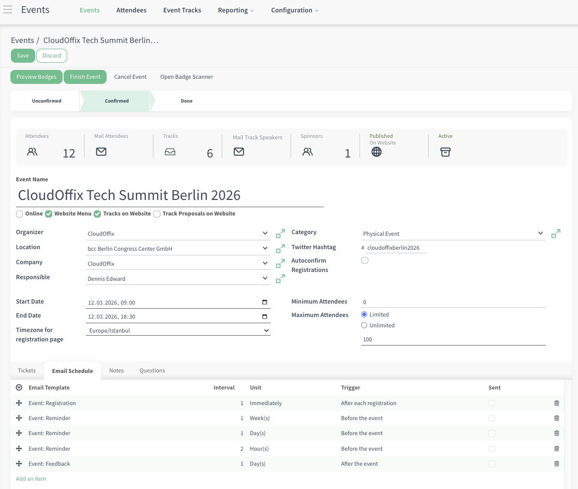Select the Unlimited attendees radio button
This screenshot has width=578, height=489.
pyautogui.click(x=364, y=325)
